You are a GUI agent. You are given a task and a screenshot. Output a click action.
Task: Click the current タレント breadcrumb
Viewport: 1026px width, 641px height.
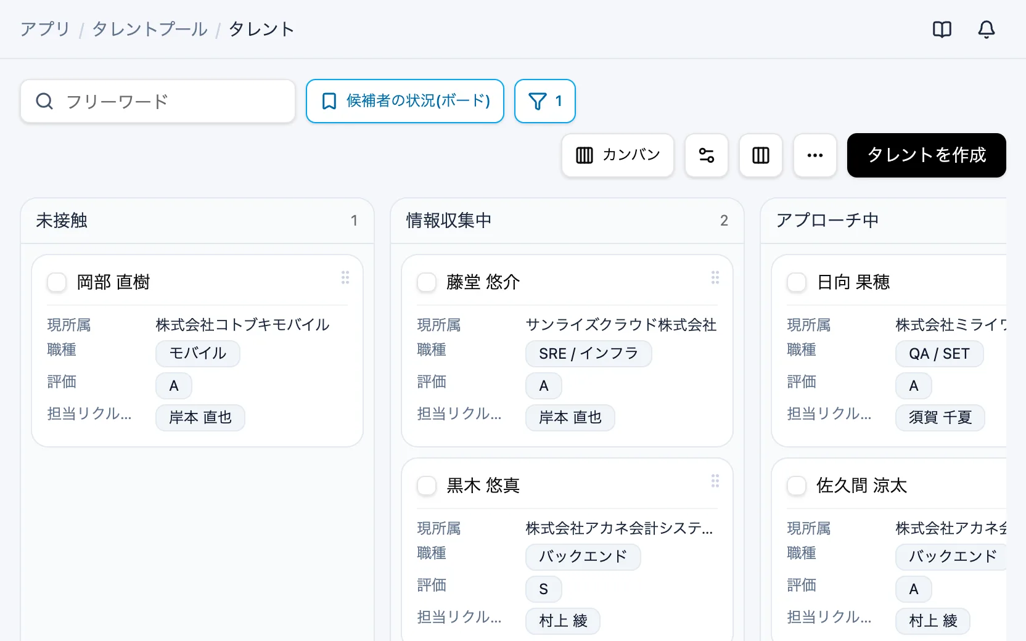click(x=261, y=30)
